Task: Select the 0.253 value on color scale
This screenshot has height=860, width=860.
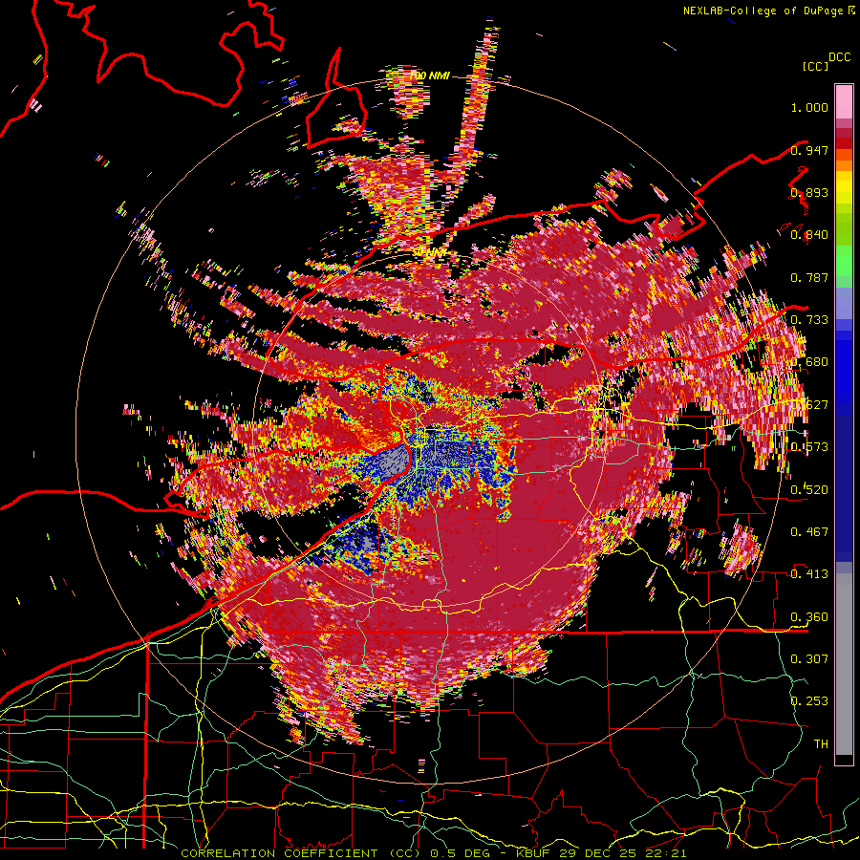Action: click(809, 701)
